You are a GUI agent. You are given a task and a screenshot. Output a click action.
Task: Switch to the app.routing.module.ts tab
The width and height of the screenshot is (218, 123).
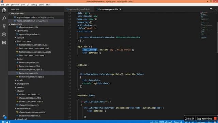click(x=79, y=9)
